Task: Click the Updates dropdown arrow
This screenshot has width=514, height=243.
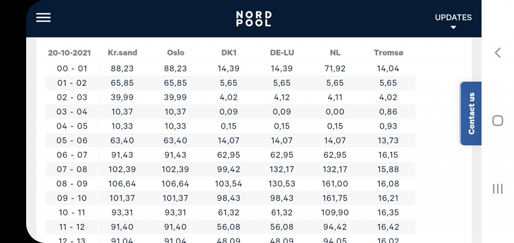Action: [x=453, y=28]
